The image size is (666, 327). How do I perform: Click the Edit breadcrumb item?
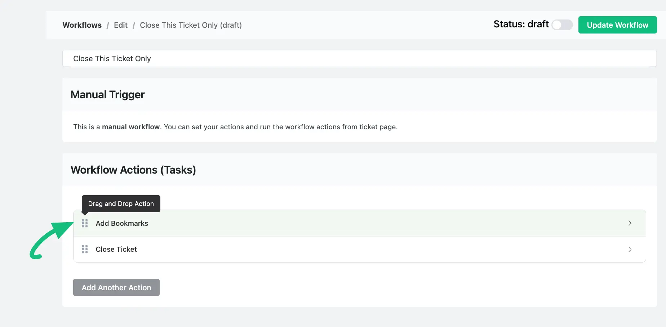[121, 25]
